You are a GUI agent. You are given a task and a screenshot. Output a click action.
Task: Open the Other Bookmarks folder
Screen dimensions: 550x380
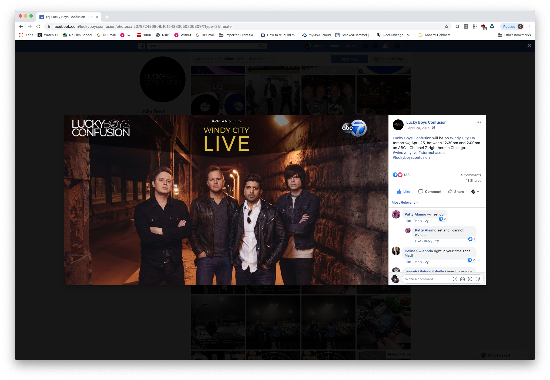(x=514, y=35)
